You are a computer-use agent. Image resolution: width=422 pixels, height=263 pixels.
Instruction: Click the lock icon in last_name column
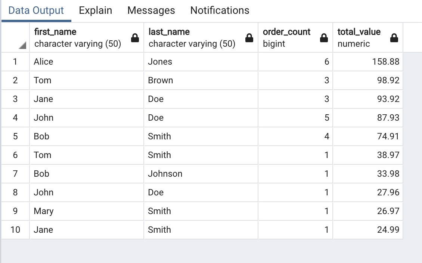249,38
